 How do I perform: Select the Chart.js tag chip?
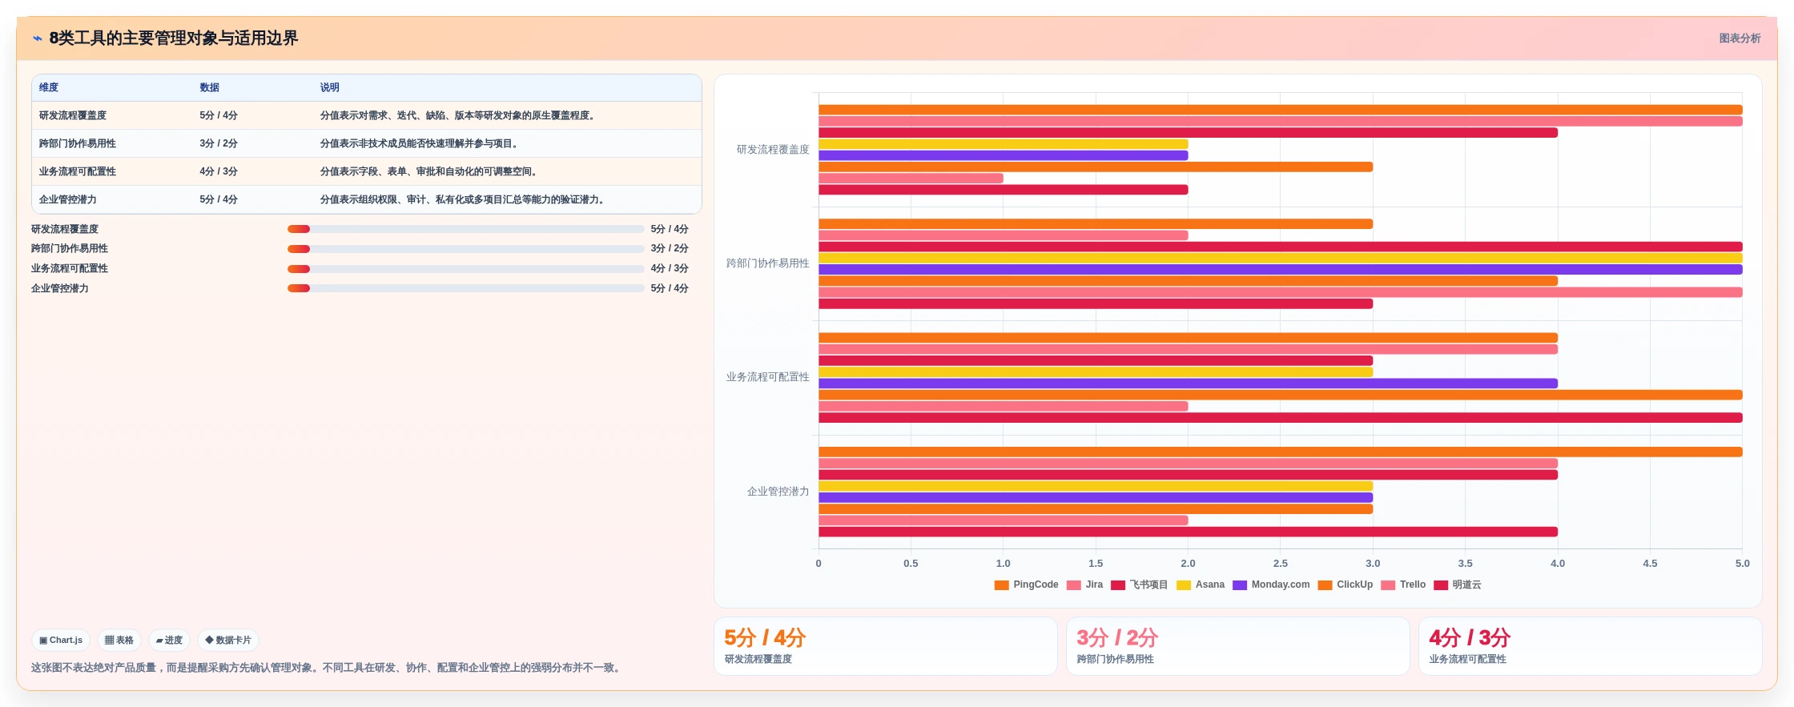(61, 640)
